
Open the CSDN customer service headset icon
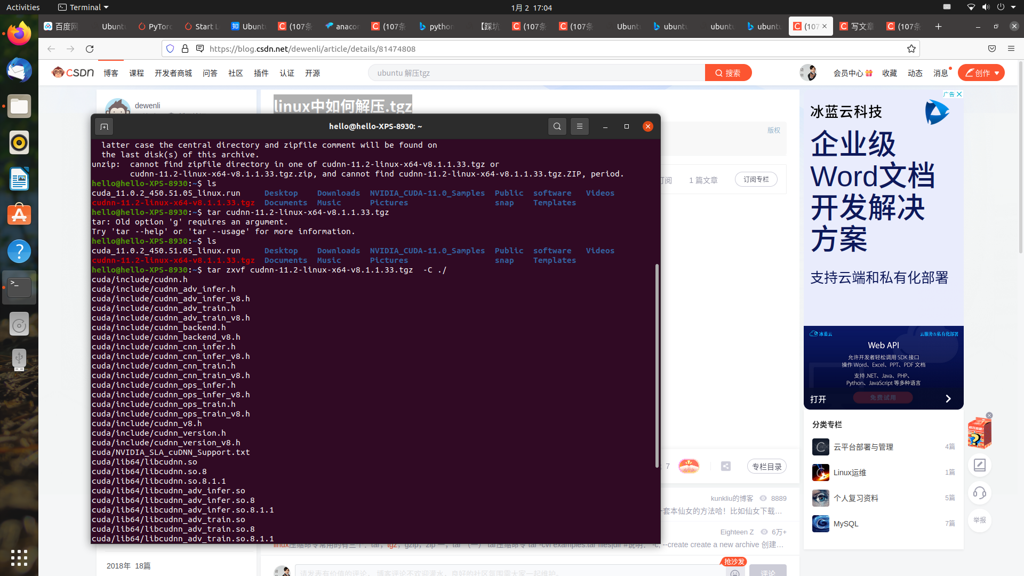coord(980,492)
